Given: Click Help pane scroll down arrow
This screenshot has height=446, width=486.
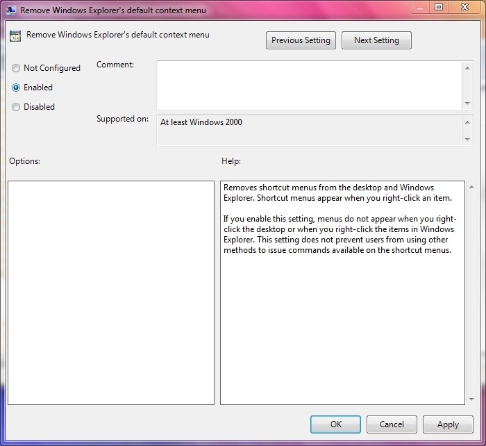Looking at the screenshot, I should pyautogui.click(x=471, y=399).
